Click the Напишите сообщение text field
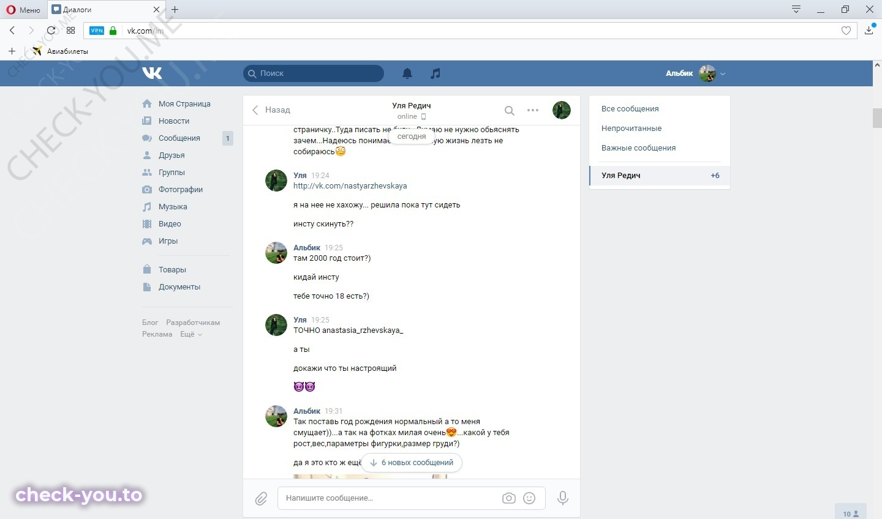 click(x=389, y=498)
